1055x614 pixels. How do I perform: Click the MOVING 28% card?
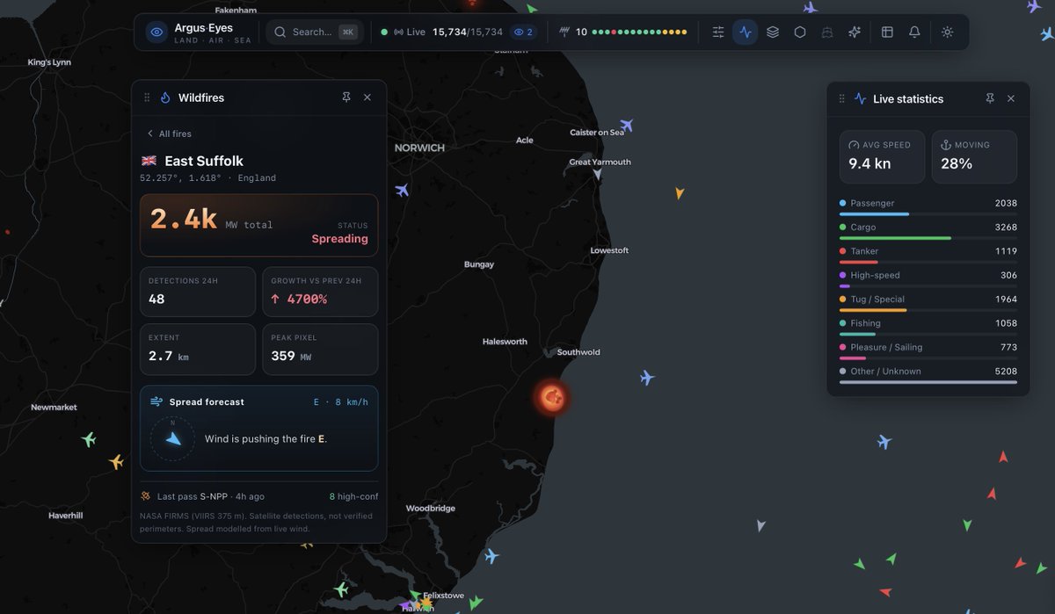coord(974,156)
